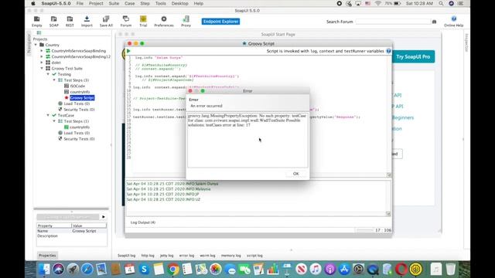The image size is (495, 278).
Task: Collapse the Groovy Test Suite node
Action: tap(42, 69)
